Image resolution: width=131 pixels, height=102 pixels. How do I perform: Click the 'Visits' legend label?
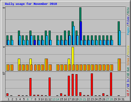pyautogui.click(x=128, y=50)
